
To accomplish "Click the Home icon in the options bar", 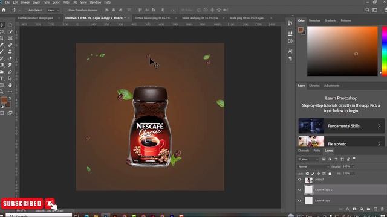I will (4, 10).
